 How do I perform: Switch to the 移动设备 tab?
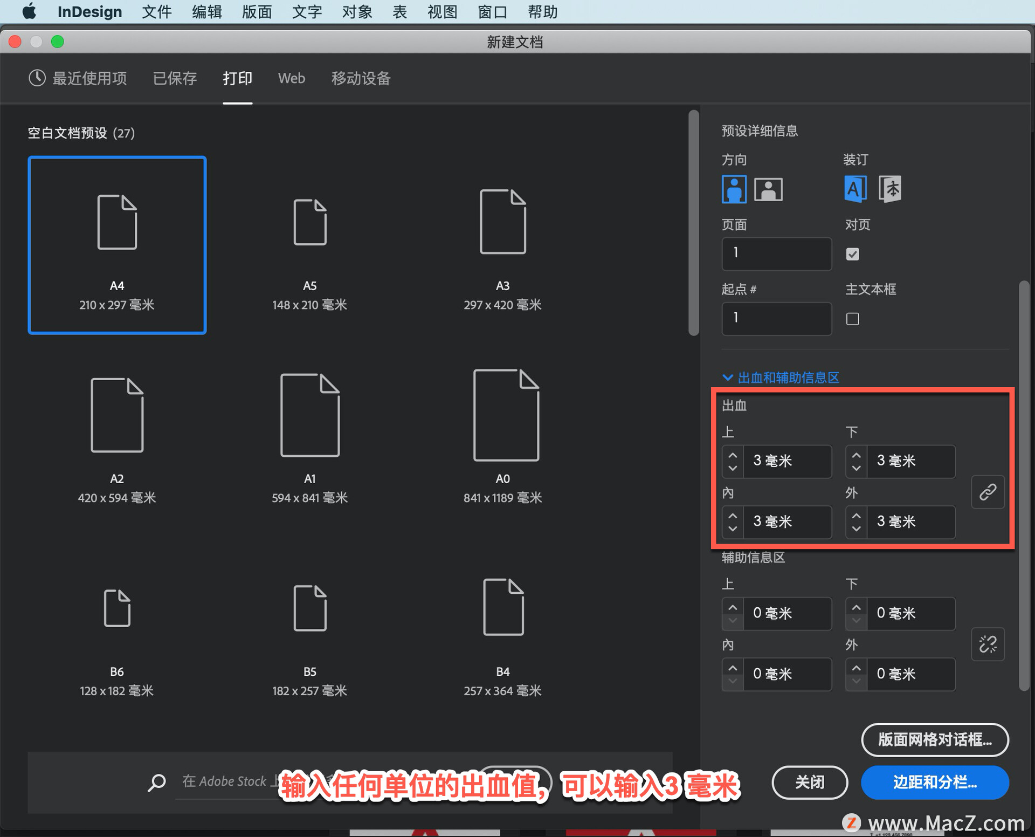(x=361, y=79)
